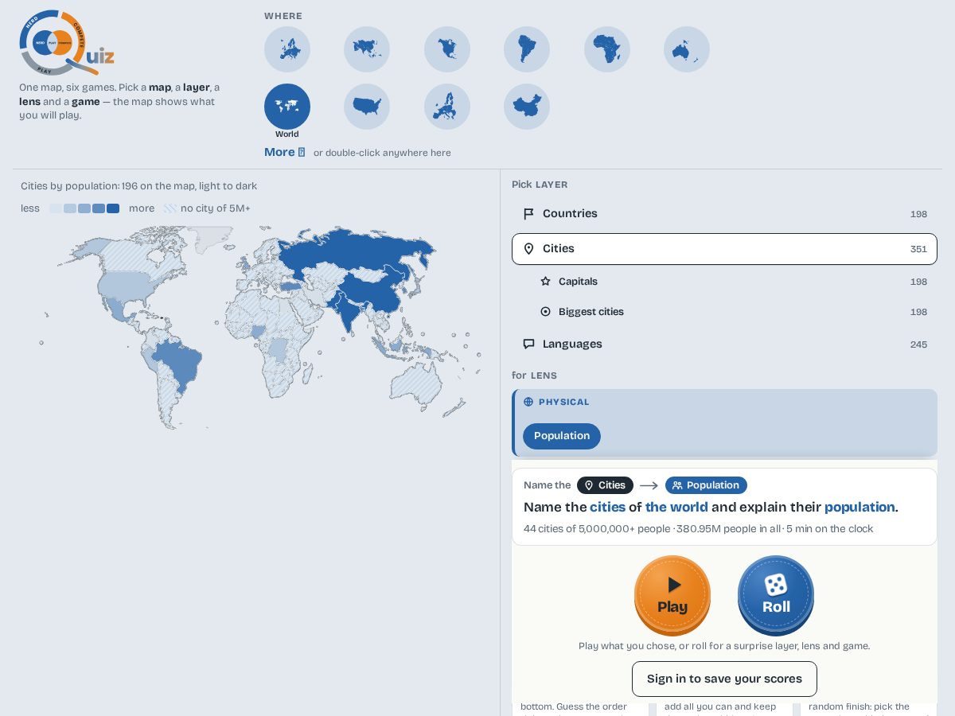Viewport: 955px width, 716px height.
Task: Click the Cities count 351
Action: (x=918, y=249)
